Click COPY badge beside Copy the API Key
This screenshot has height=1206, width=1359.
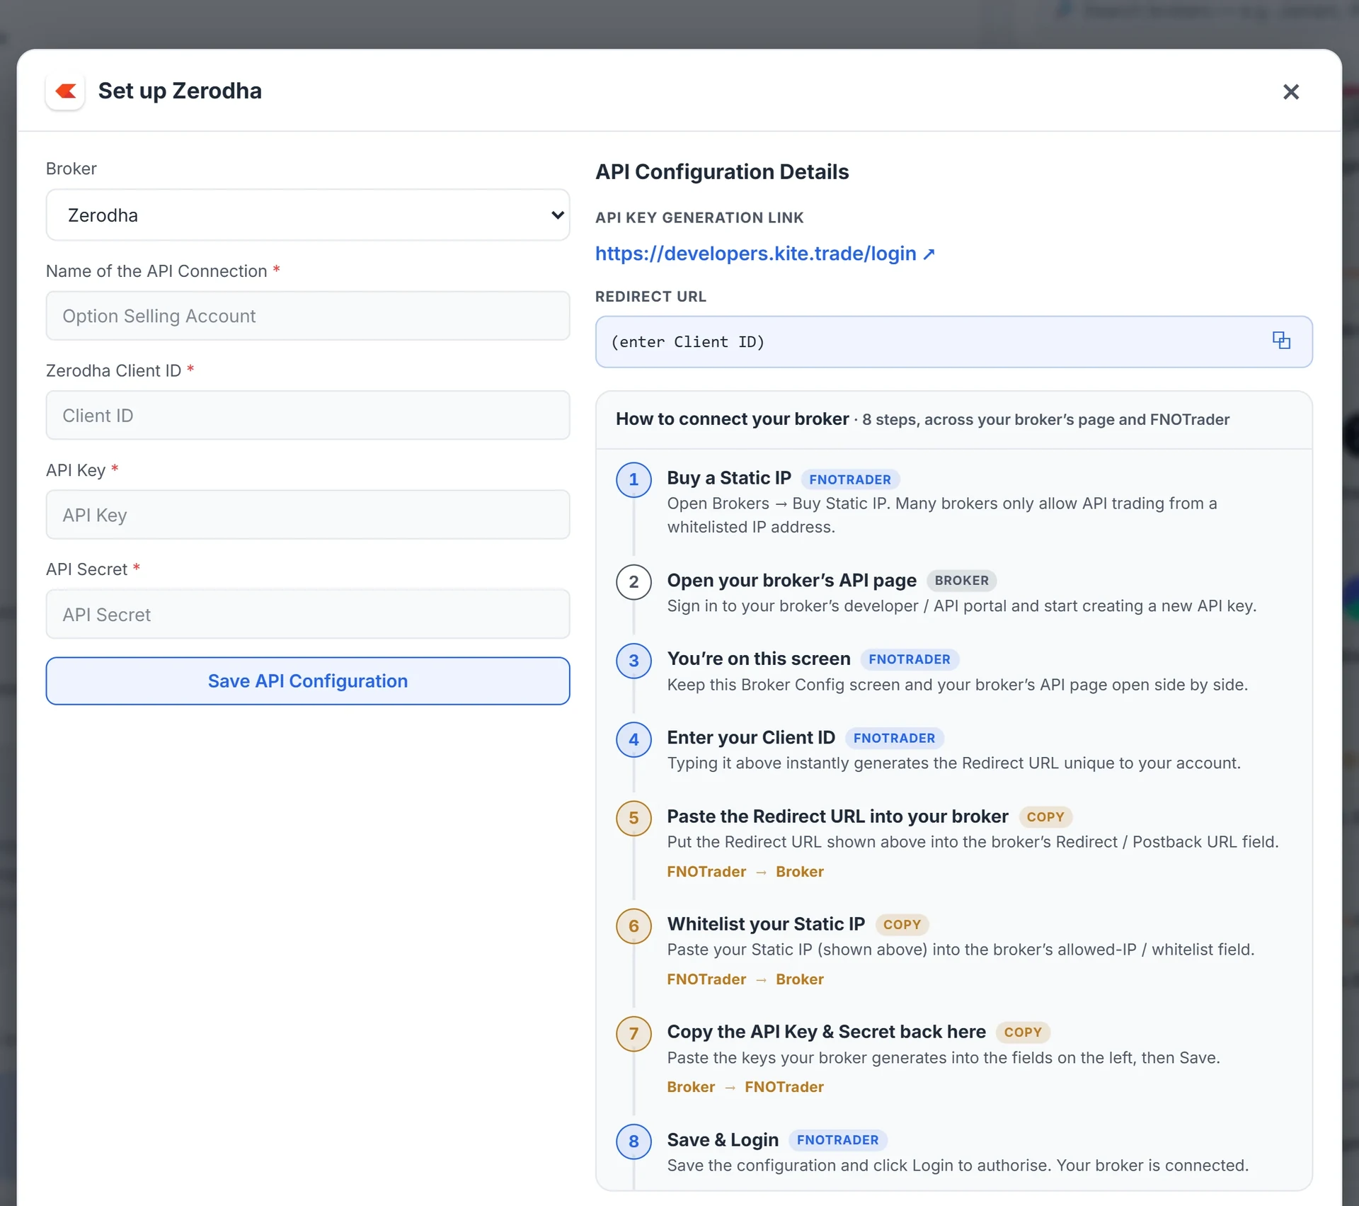pos(1023,1032)
